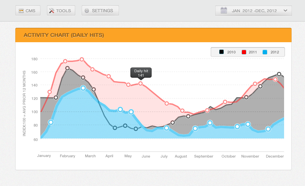
Task: Click the dropdown chevron on the date selector
Action: coord(285,10)
